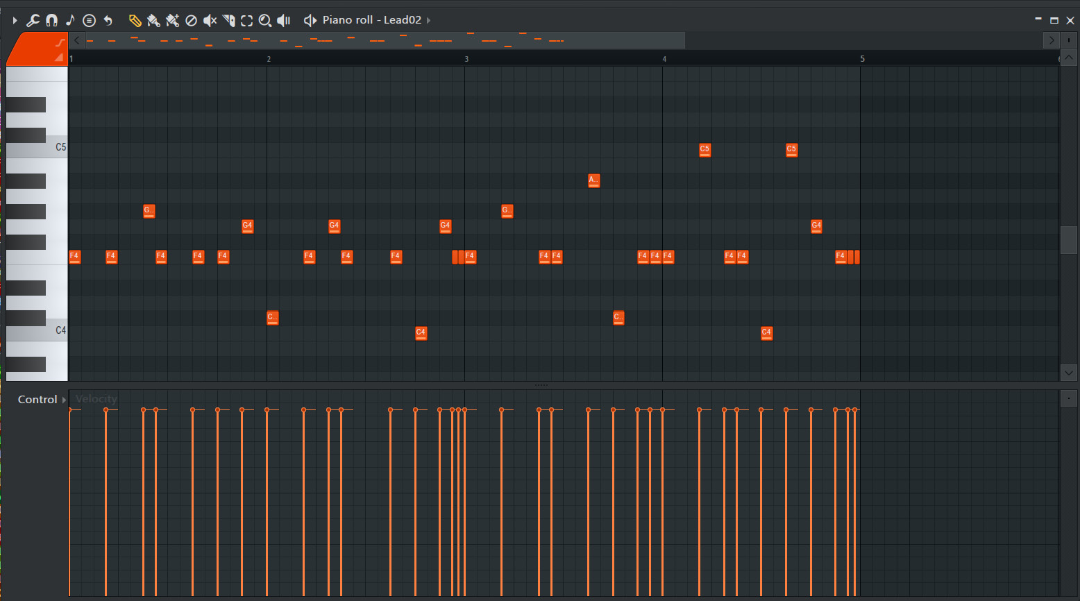
Task: Select the C4 note in bar 4
Action: click(x=766, y=333)
